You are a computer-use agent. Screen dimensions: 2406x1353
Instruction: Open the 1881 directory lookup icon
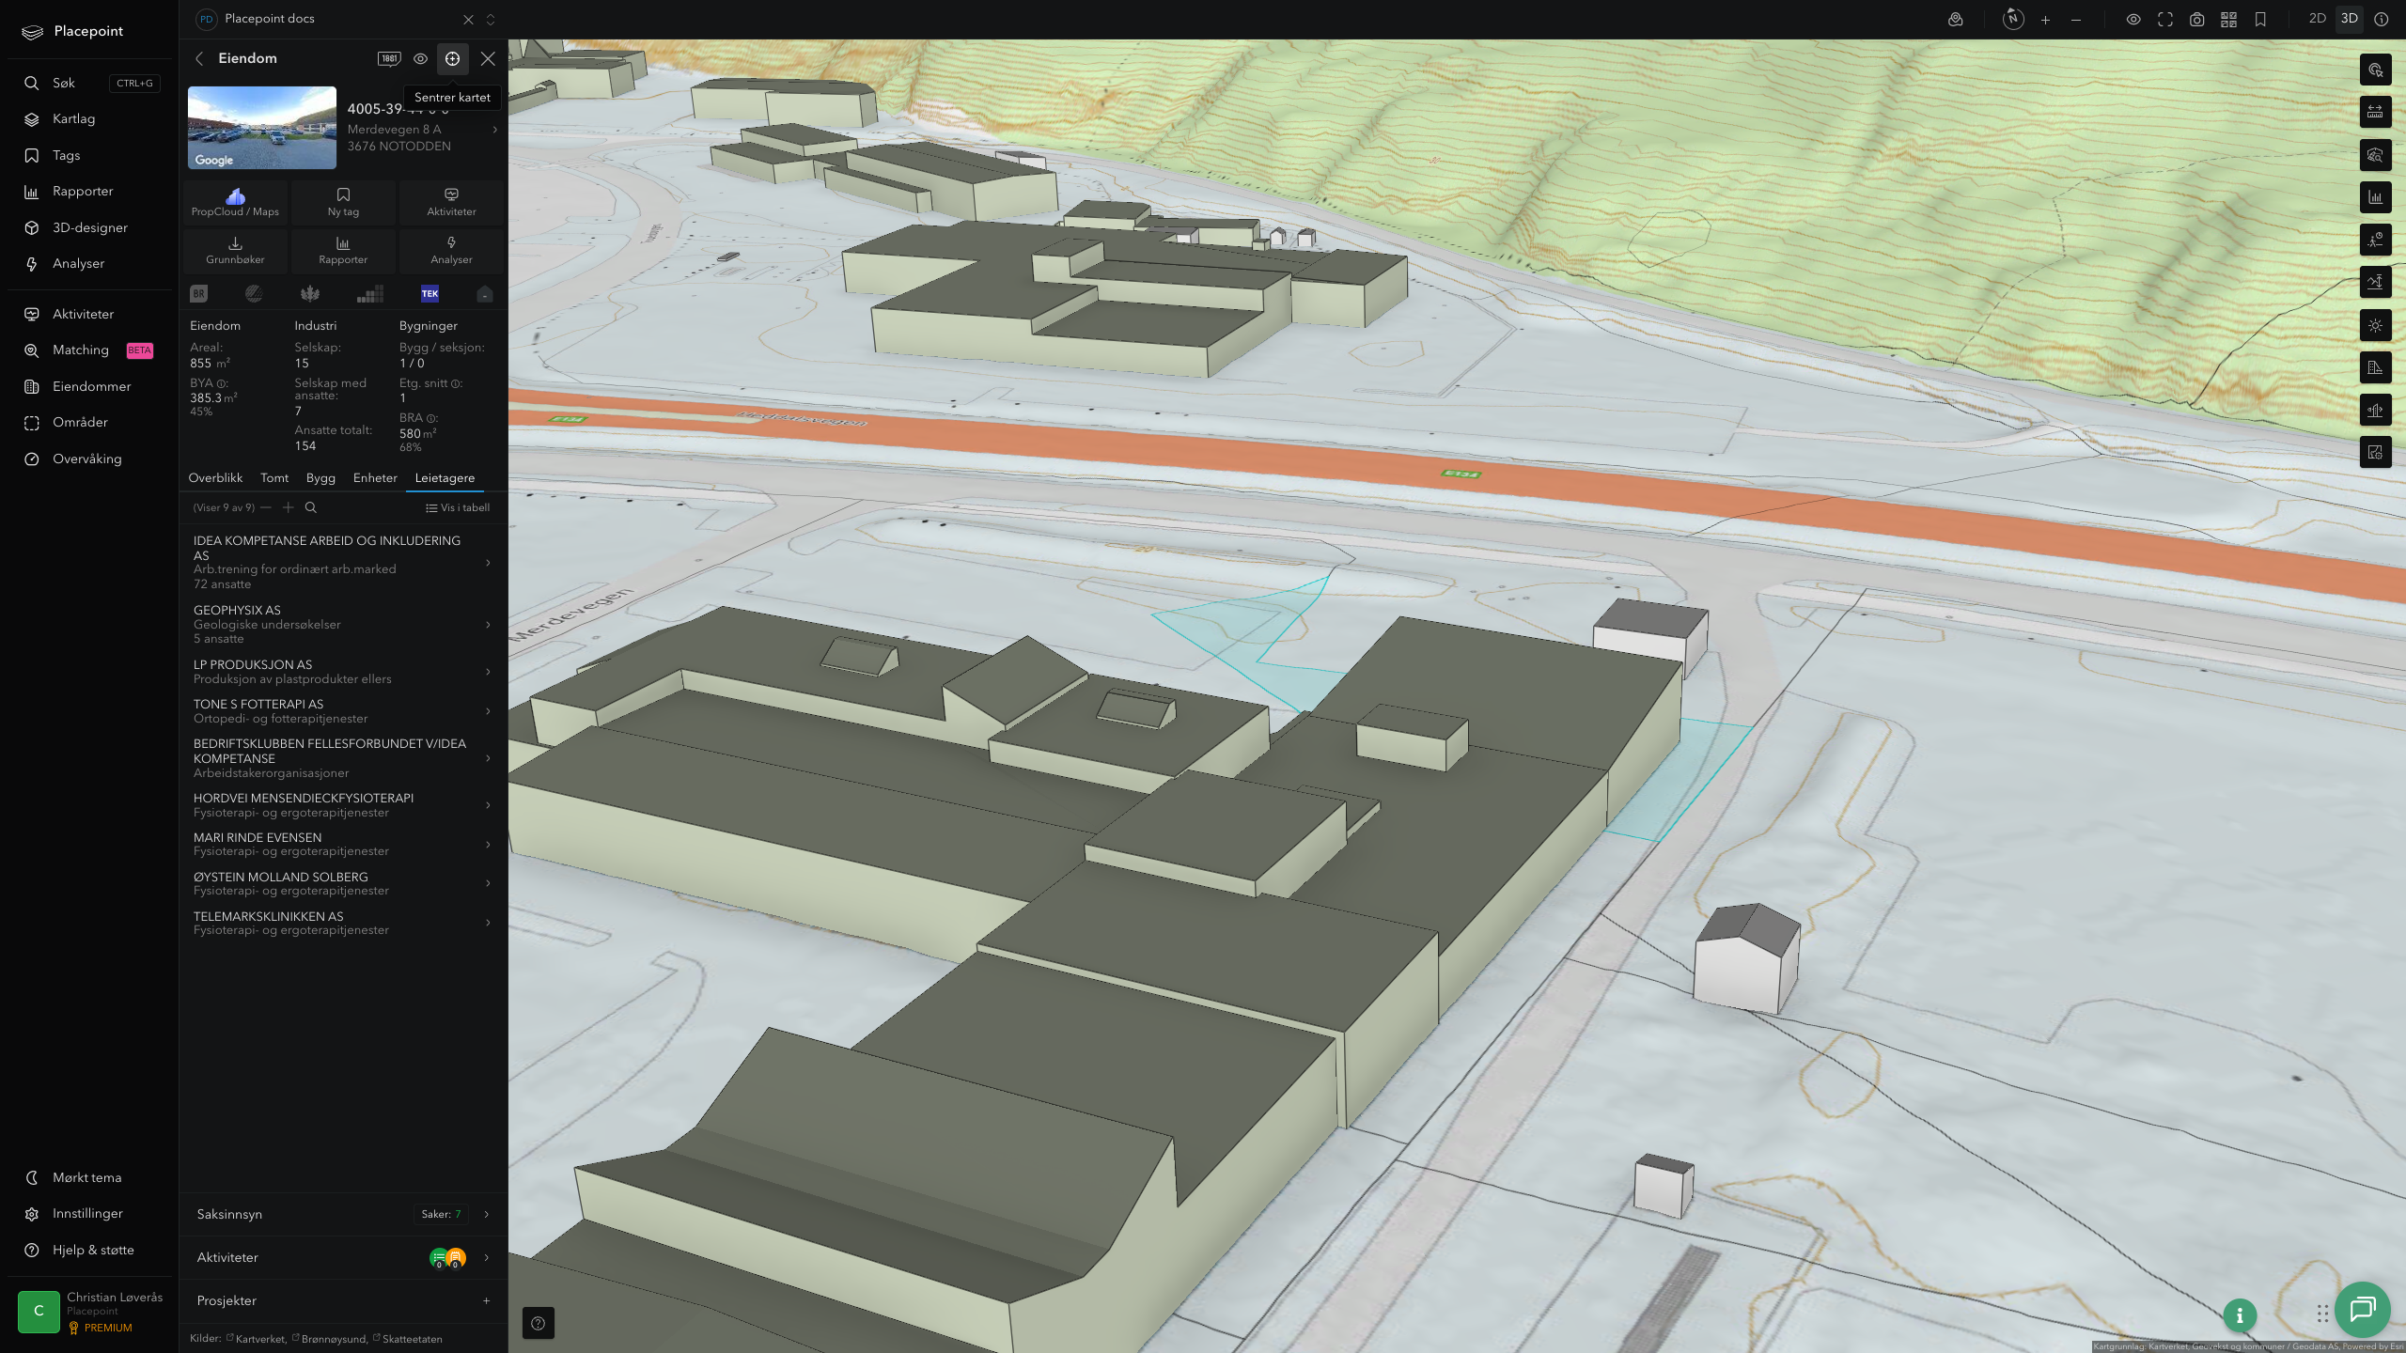tap(389, 58)
